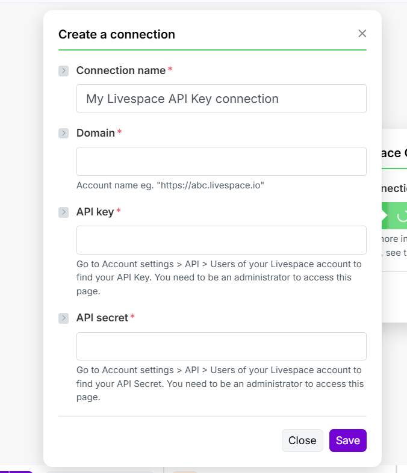Close the Create a connection dialog with X

362,34
